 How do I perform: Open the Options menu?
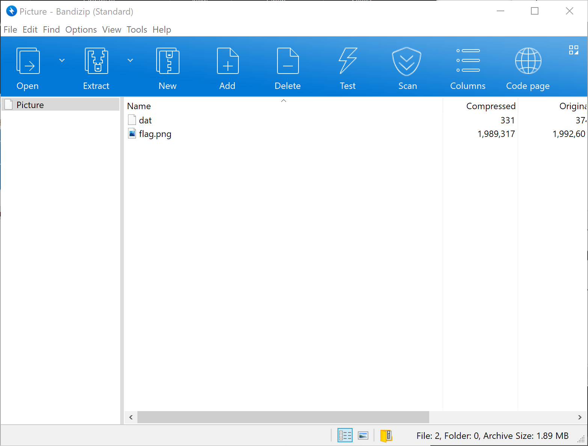click(x=81, y=30)
